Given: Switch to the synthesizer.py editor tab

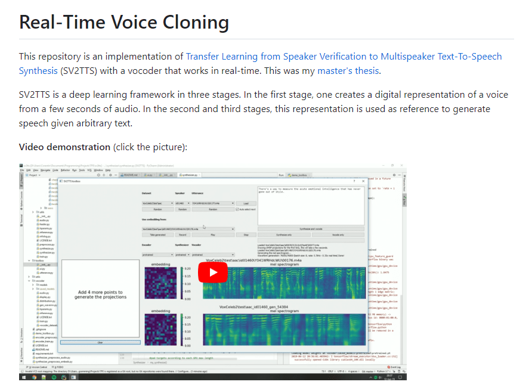Looking at the screenshot, I should pyautogui.click(x=188, y=173).
